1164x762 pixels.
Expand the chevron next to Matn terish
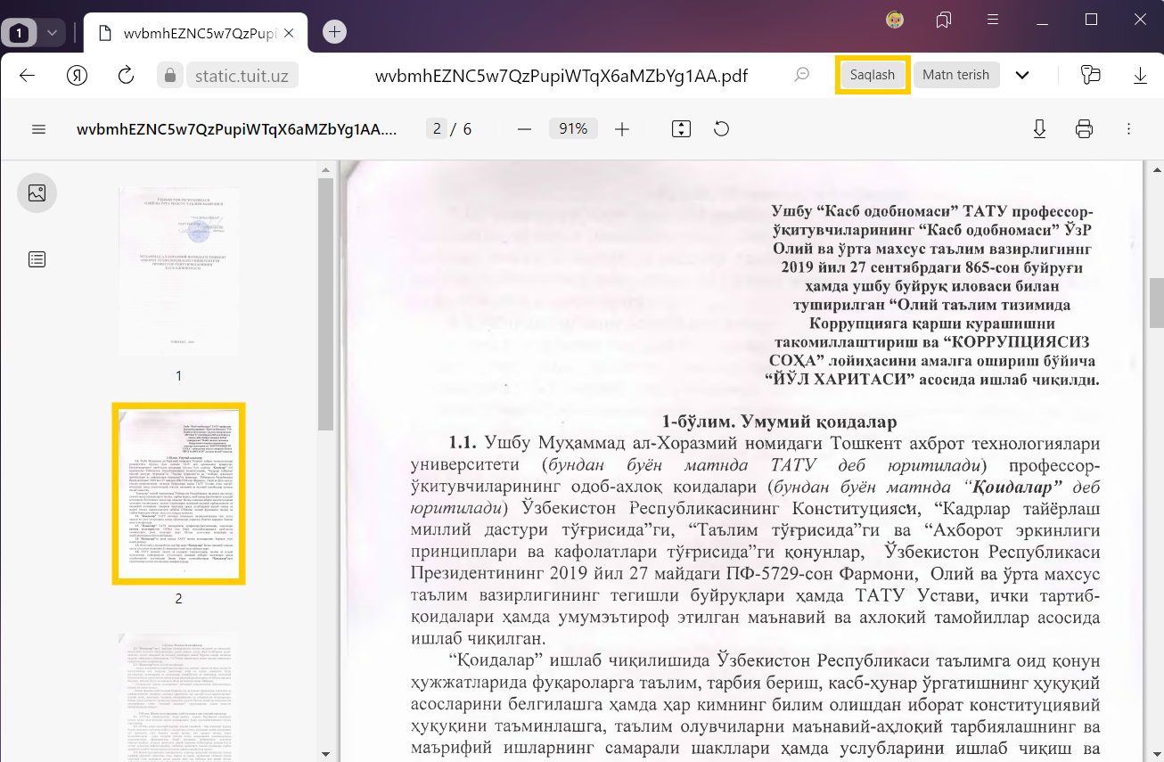tap(1022, 75)
